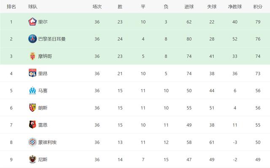Open the Monaco club logo

tap(32, 56)
